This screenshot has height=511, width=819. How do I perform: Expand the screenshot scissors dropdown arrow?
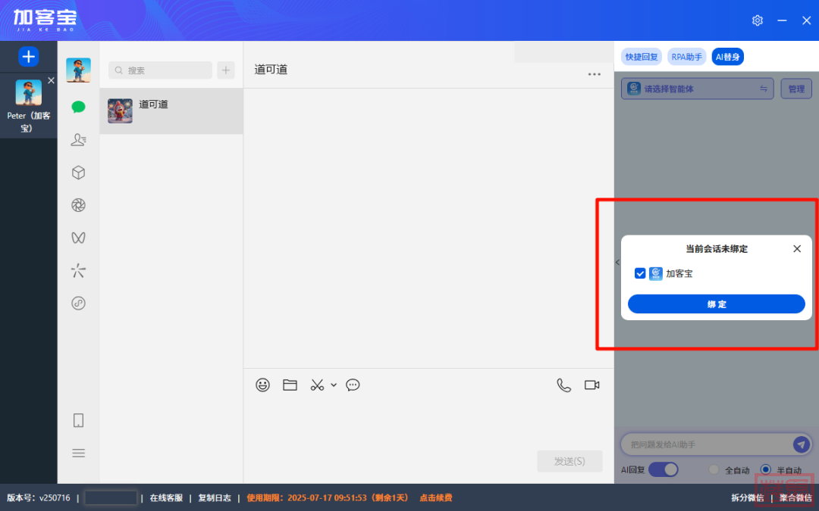334,385
